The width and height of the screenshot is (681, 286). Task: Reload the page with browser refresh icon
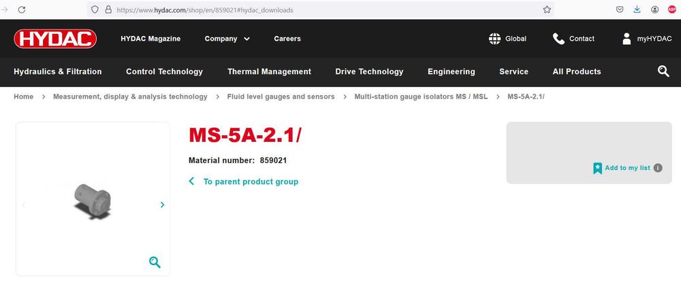click(21, 10)
